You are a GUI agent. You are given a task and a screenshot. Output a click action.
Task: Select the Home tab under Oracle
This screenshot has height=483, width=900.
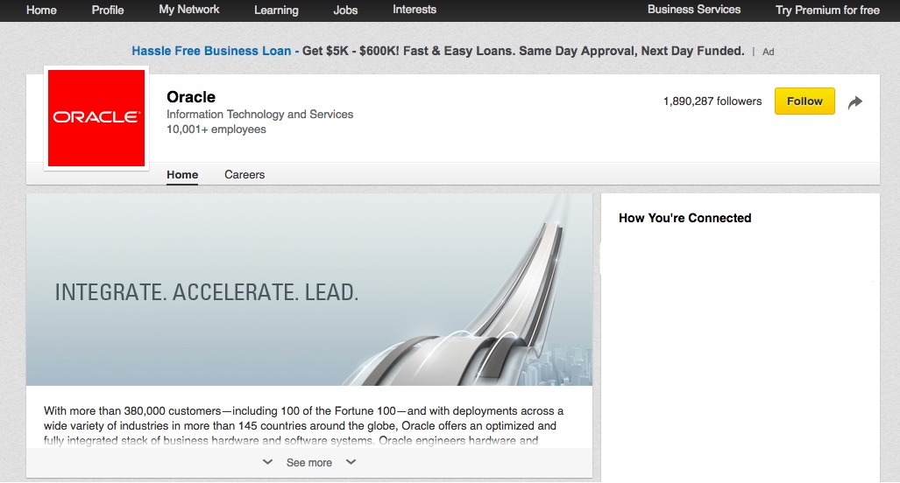coord(182,175)
